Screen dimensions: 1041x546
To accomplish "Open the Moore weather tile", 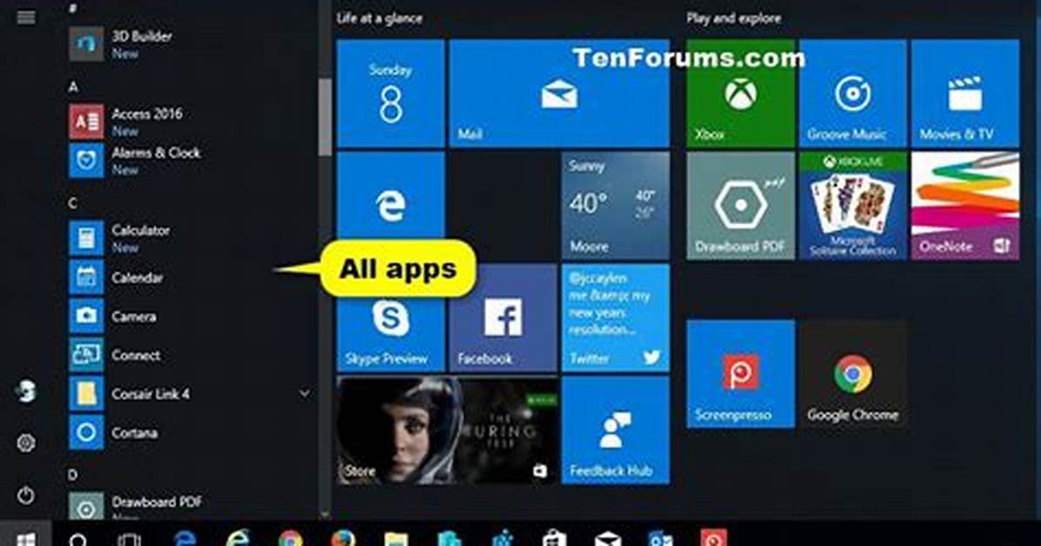I will coord(615,205).
